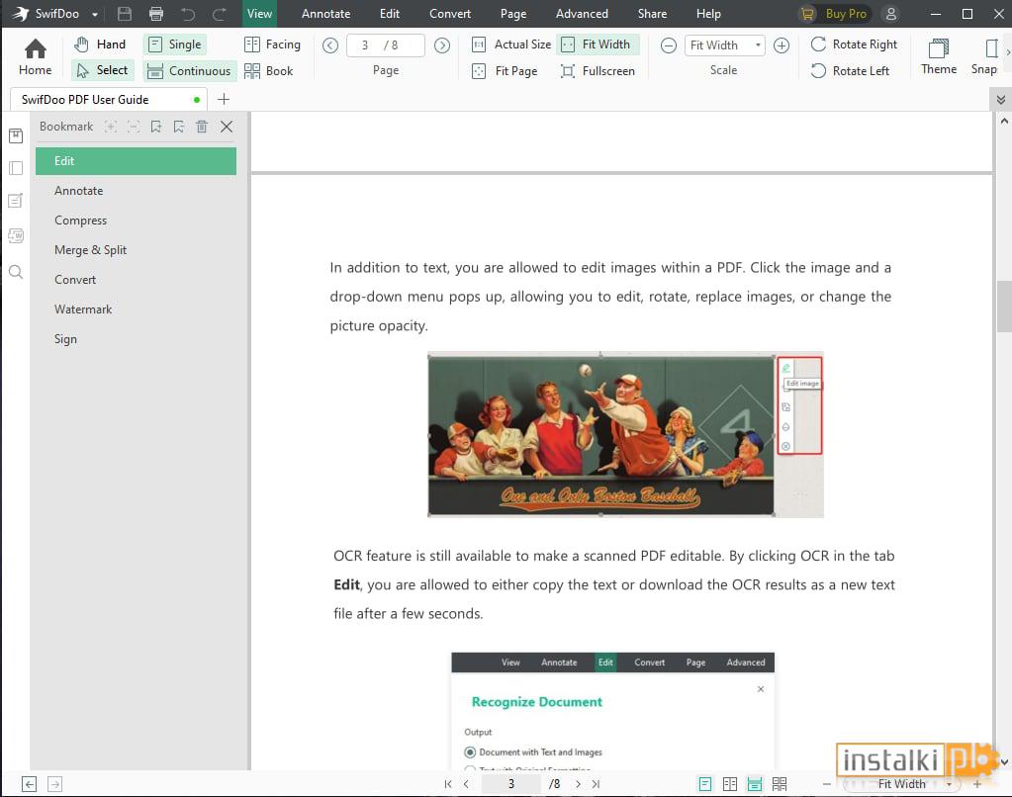The image size is (1012, 797).
Task: Open the Scale Fit Width dropdown
Action: (x=725, y=45)
